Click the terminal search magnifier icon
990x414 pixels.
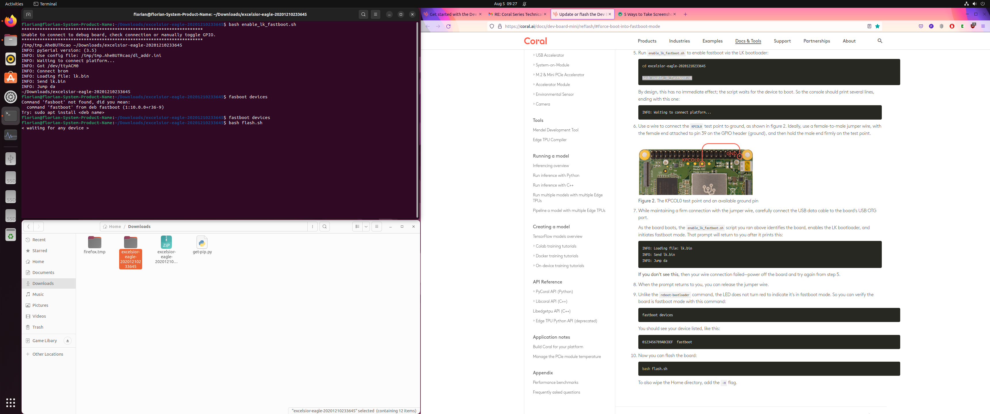pyautogui.click(x=363, y=14)
